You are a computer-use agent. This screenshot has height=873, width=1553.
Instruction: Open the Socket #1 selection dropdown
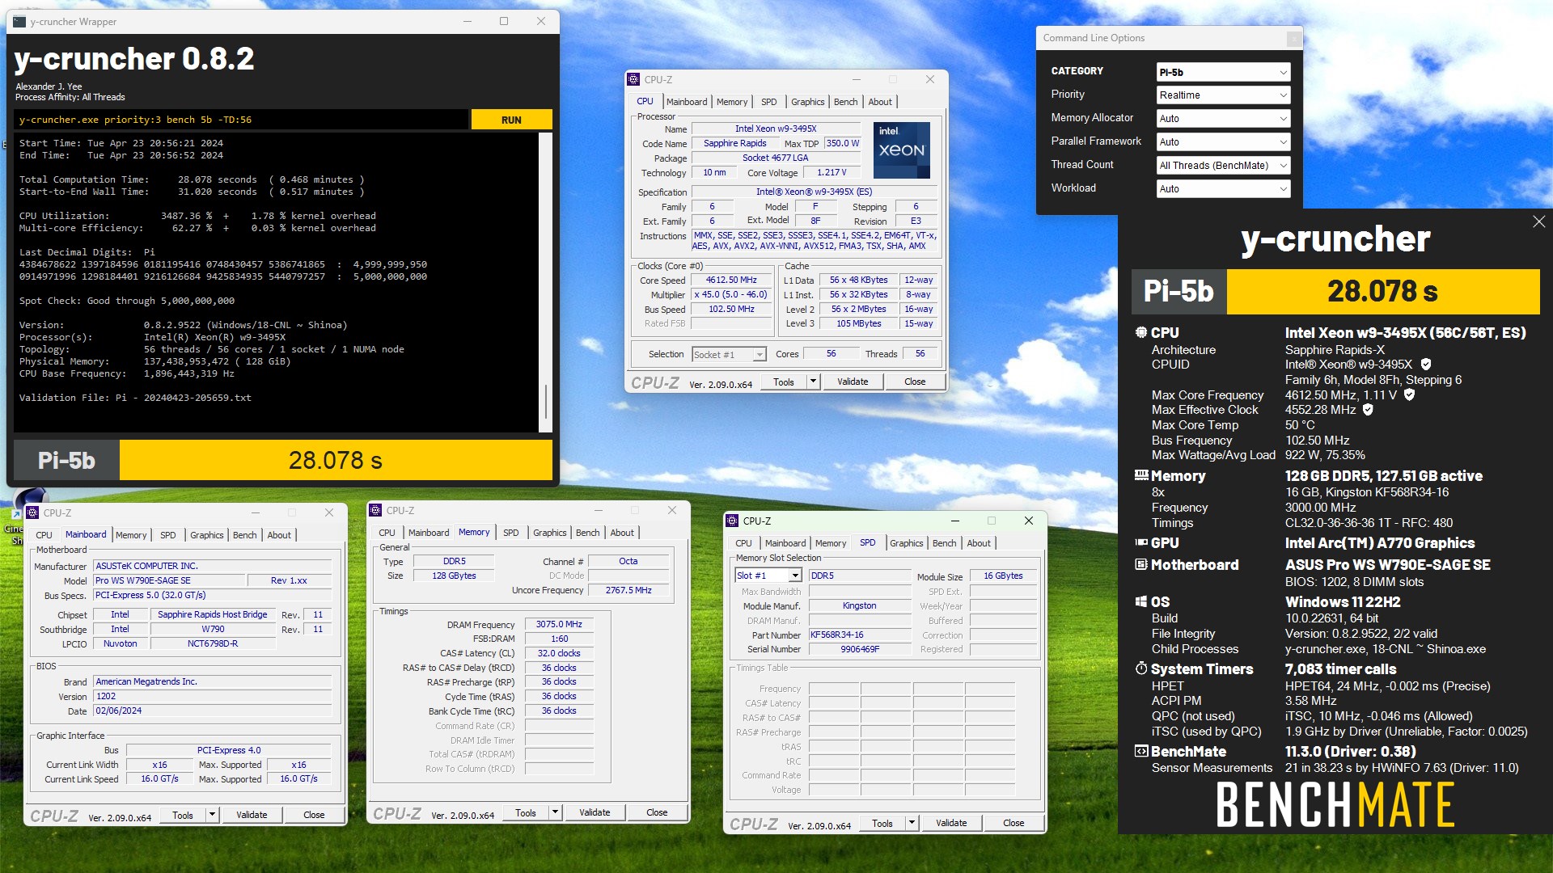click(728, 354)
